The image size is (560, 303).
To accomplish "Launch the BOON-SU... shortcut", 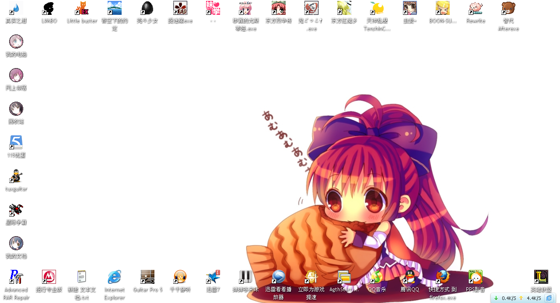I will coord(443,8).
